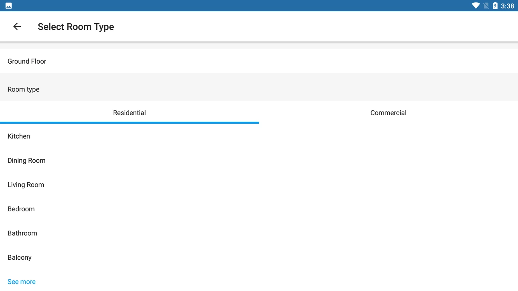Open the Ground Floor field
Screen dimensions: 518x291
pos(259,61)
